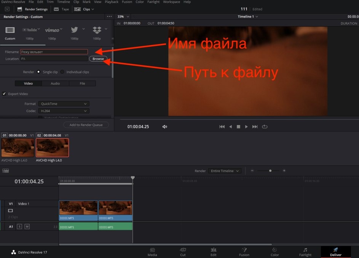359x258 pixels.
Task: Select the Twitter 1080p render preset
Action: tap(74, 32)
